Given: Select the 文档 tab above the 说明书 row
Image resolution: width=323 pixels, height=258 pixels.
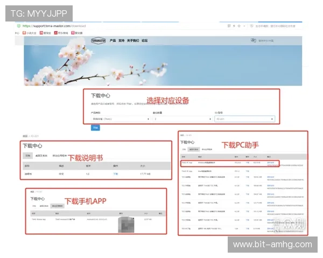Looking at the screenshot, I should (27, 156).
